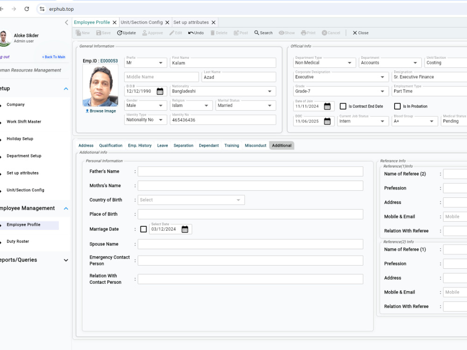Viewport: 467px width, 350px height.
Task: Switch to the Separation tab
Action: (x=184, y=146)
